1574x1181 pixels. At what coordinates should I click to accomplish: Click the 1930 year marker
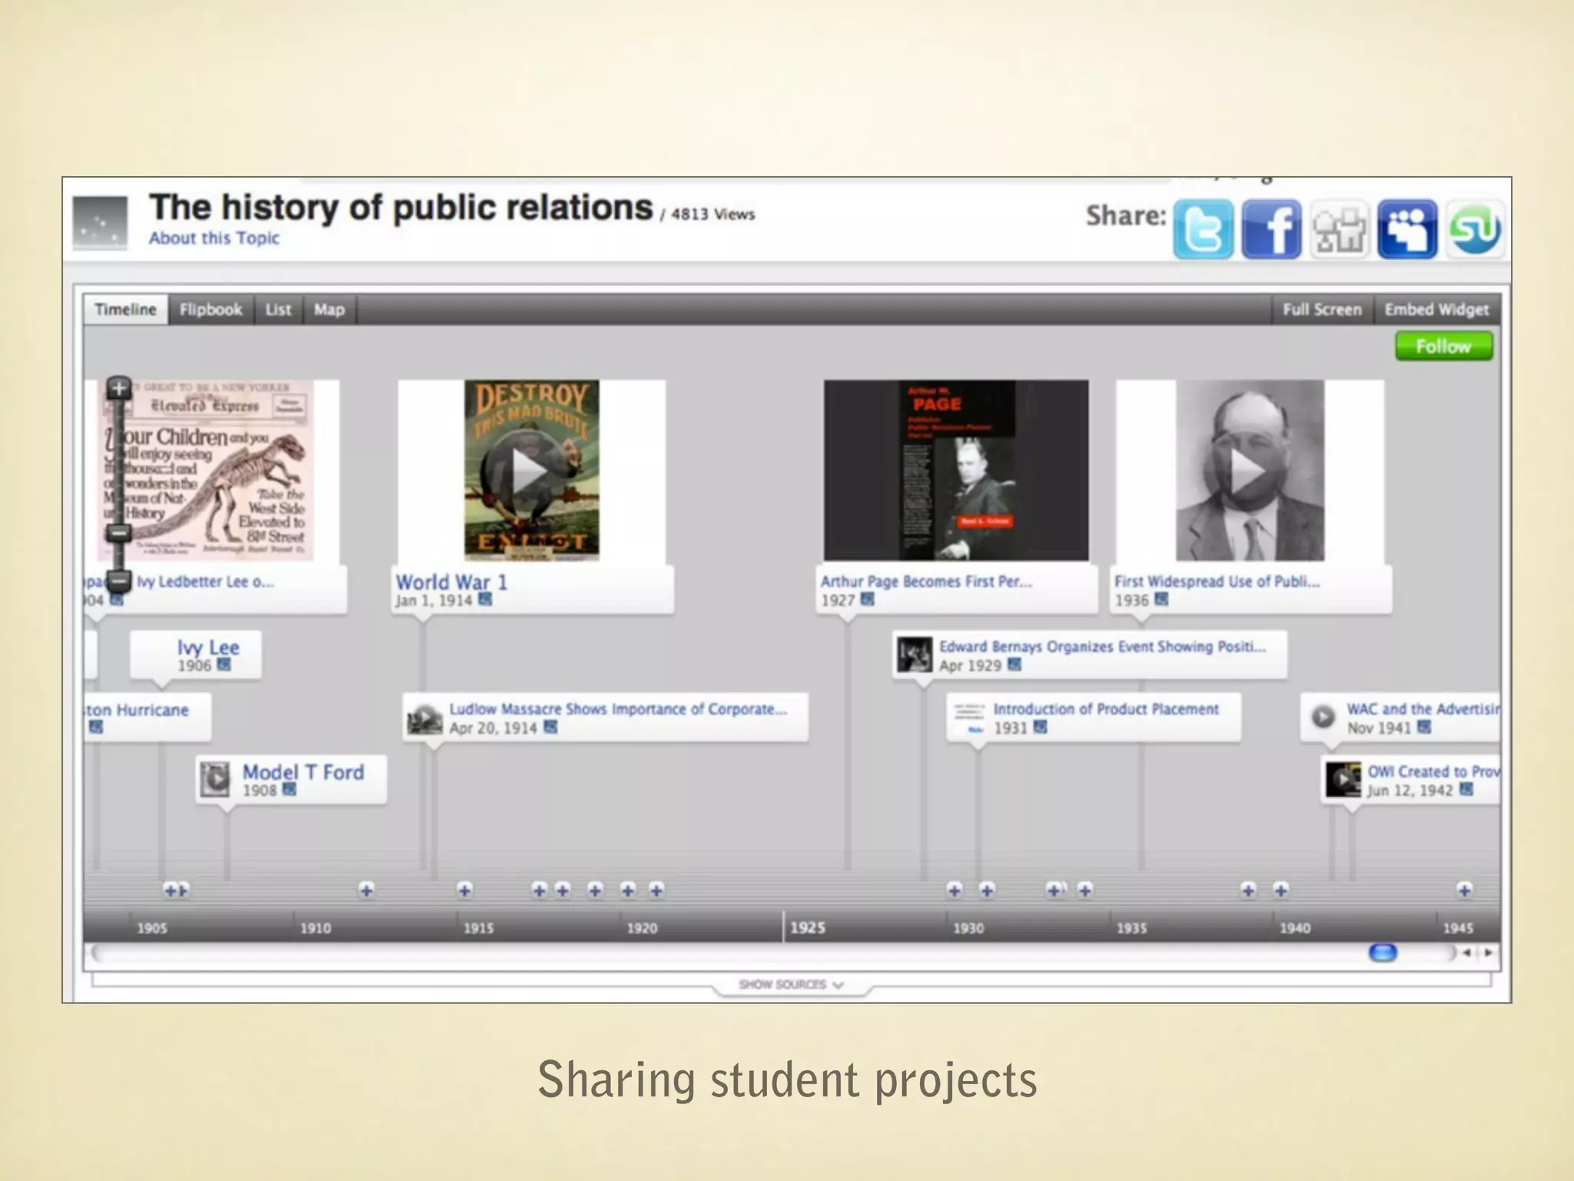click(x=968, y=929)
